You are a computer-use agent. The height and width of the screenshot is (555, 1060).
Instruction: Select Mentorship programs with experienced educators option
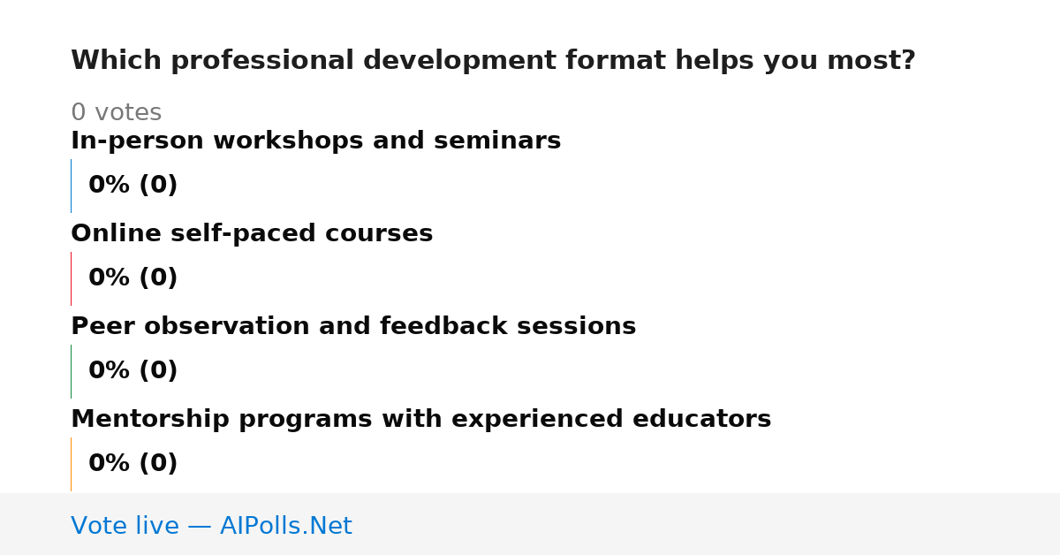[420, 420]
